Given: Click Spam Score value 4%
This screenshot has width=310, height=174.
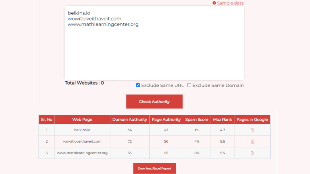Looking at the screenshot, I should pos(197,141).
